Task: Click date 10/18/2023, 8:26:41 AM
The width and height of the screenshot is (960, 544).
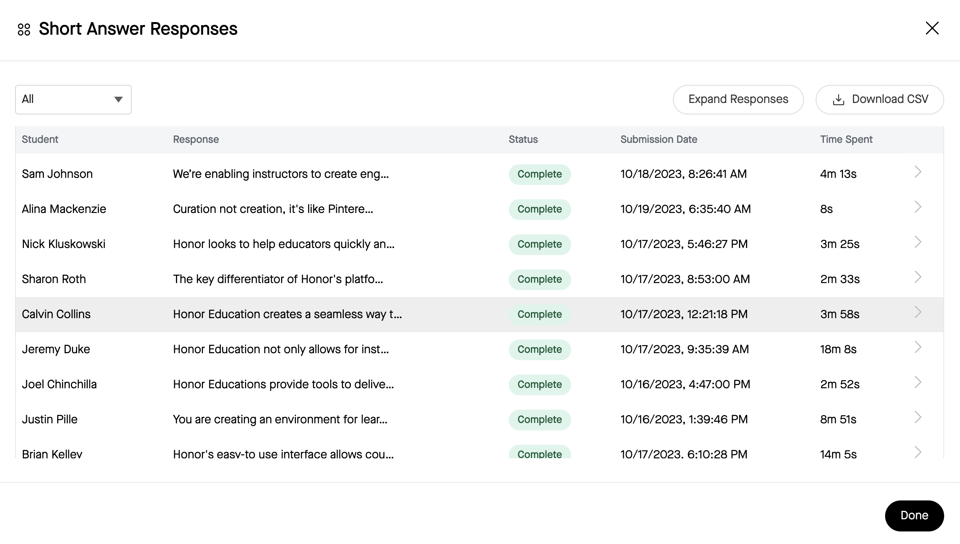Action: (x=683, y=174)
